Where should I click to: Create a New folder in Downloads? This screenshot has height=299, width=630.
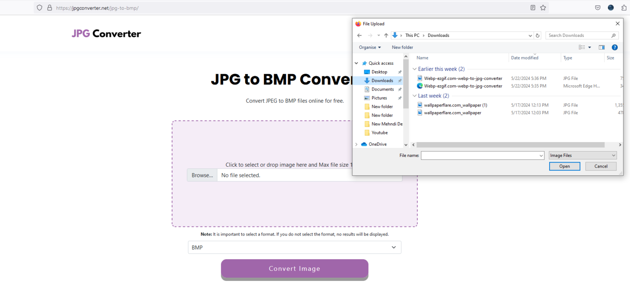click(x=402, y=48)
